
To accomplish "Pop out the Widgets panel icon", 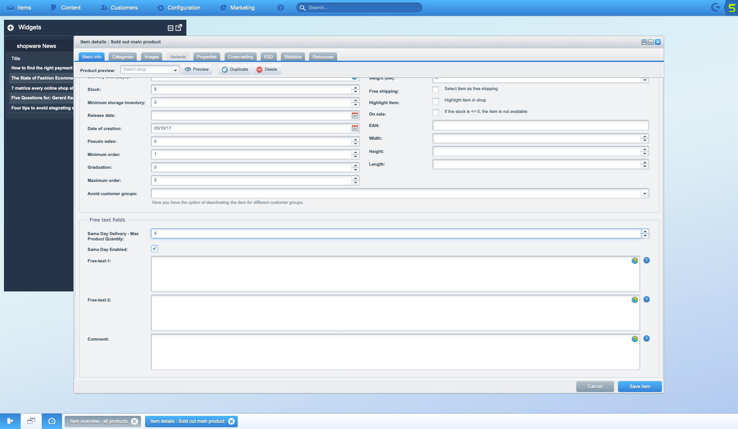I will [178, 27].
